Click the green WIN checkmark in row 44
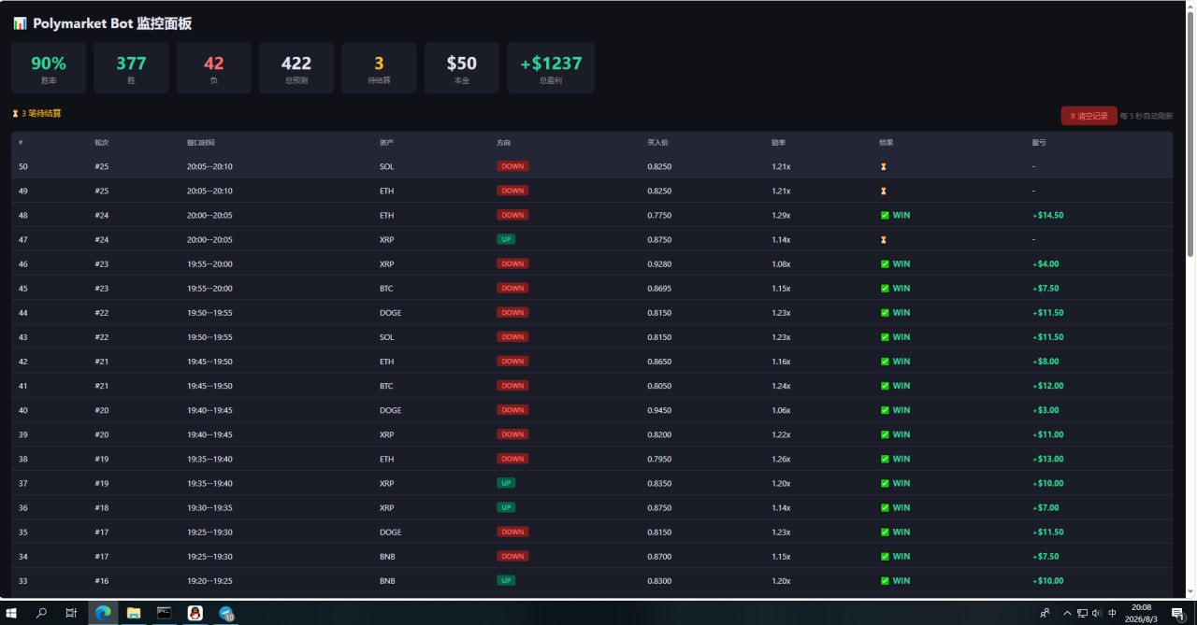The height and width of the screenshot is (625, 1197). (886, 312)
